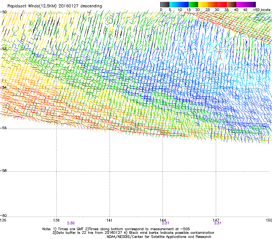Select longitude label '144'

pyautogui.click(x=162, y=220)
